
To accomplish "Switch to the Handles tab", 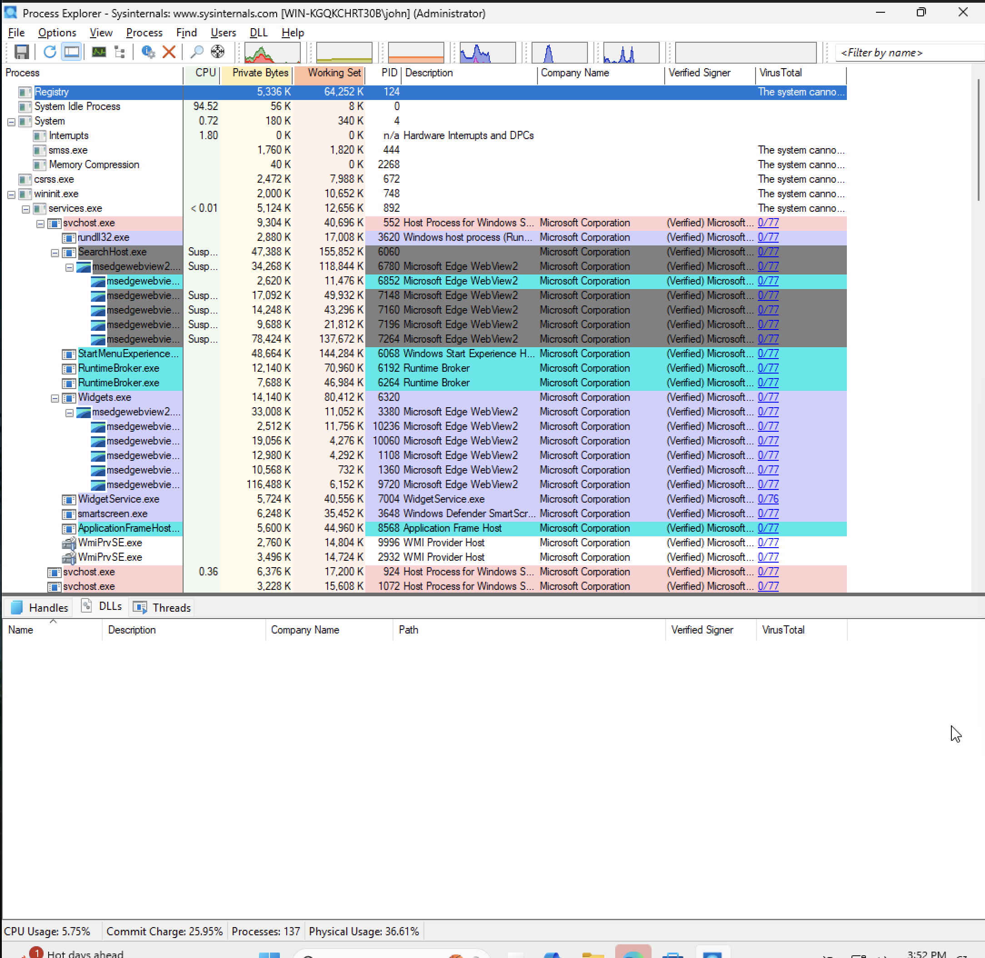I will pos(39,607).
